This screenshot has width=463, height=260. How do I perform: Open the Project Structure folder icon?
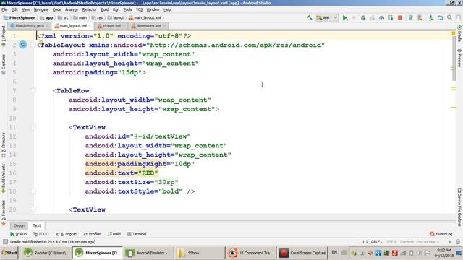tap(441, 17)
